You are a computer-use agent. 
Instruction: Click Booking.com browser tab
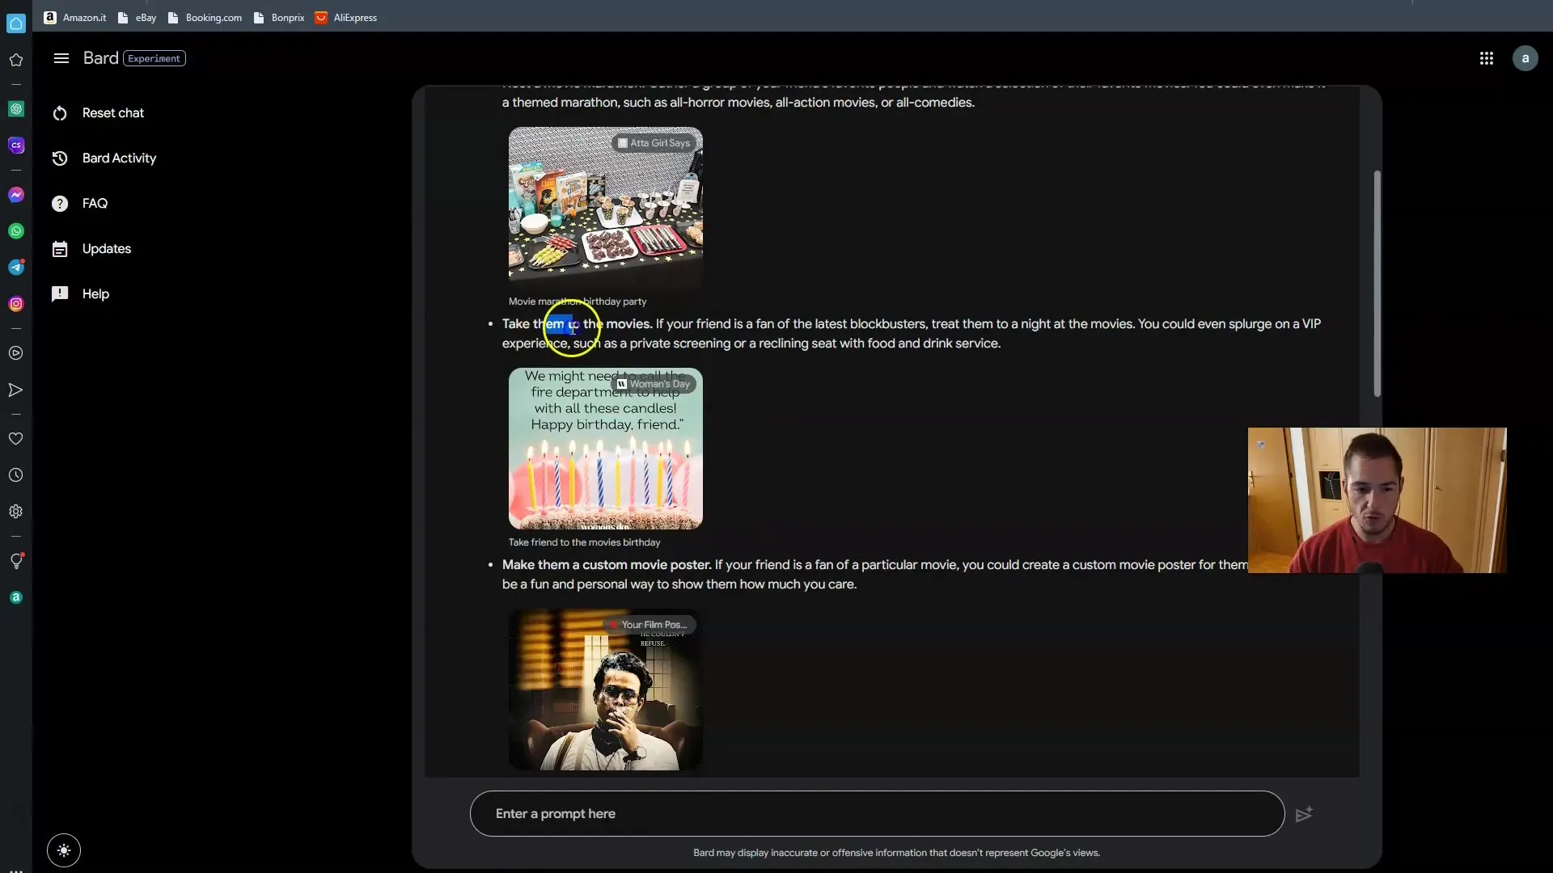[214, 16]
